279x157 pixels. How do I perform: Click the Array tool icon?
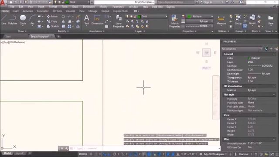click(x=69, y=26)
